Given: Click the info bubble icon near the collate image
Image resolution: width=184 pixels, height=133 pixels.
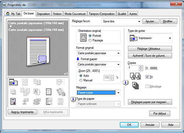Looking at the screenshot, I should (125, 83).
